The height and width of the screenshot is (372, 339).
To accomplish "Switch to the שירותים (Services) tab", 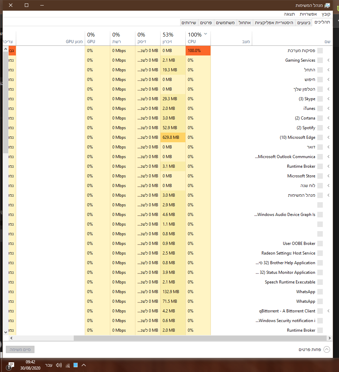I will click(189, 22).
